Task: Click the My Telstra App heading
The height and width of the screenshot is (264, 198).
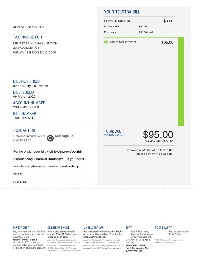Action: pos(93,228)
